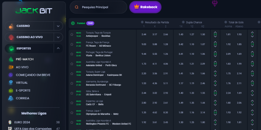This screenshot has height=130, width=261.
Task: Favorite the Wellington Phoenix - Western United match
Action: point(72,123)
